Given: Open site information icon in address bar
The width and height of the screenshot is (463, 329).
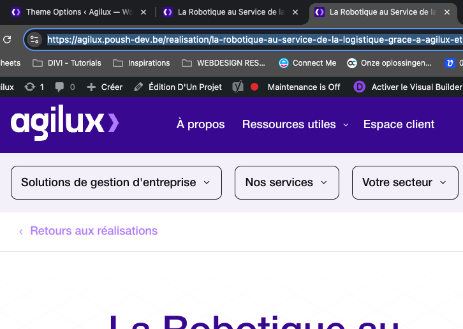Looking at the screenshot, I should 34,40.
